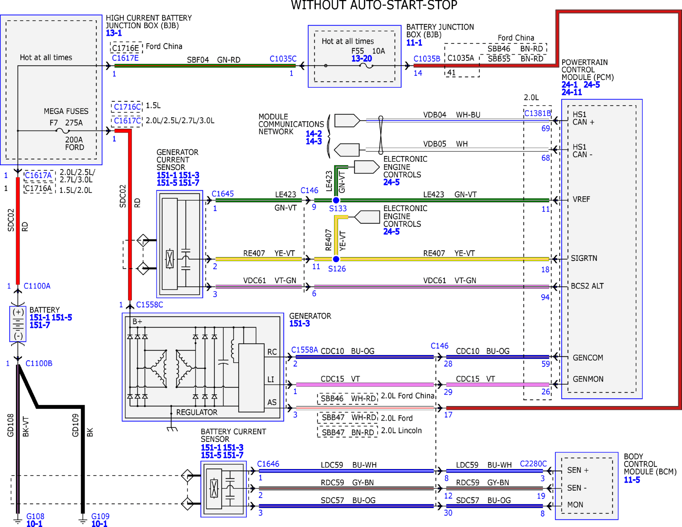Select connector label C1645

[223, 194]
